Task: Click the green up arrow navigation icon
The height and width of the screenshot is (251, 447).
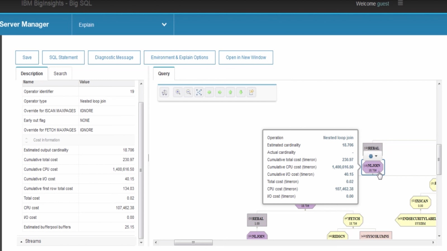Action: click(x=230, y=92)
